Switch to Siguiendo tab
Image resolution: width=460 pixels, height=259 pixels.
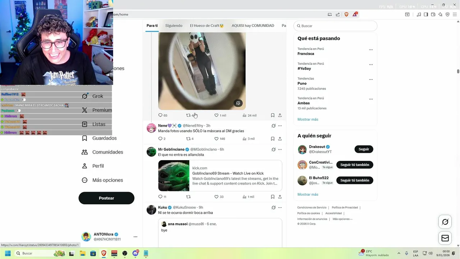point(174,26)
